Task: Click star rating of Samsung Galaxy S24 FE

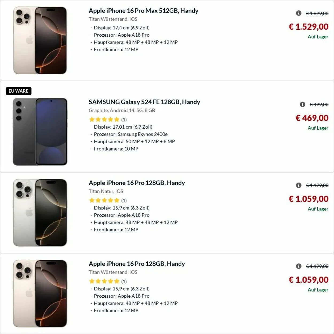Action: coord(104,120)
